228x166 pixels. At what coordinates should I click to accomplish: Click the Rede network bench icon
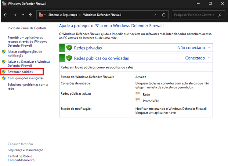coord(138,94)
